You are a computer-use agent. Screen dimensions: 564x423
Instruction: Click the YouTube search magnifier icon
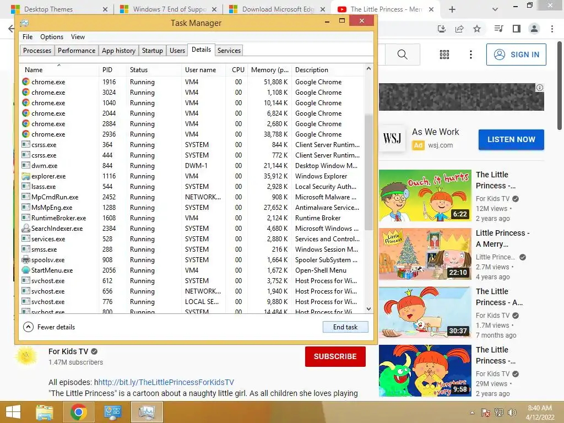(x=403, y=55)
